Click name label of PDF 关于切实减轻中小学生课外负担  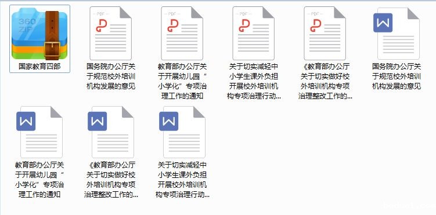pyautogui.click(x=254, y=81)
